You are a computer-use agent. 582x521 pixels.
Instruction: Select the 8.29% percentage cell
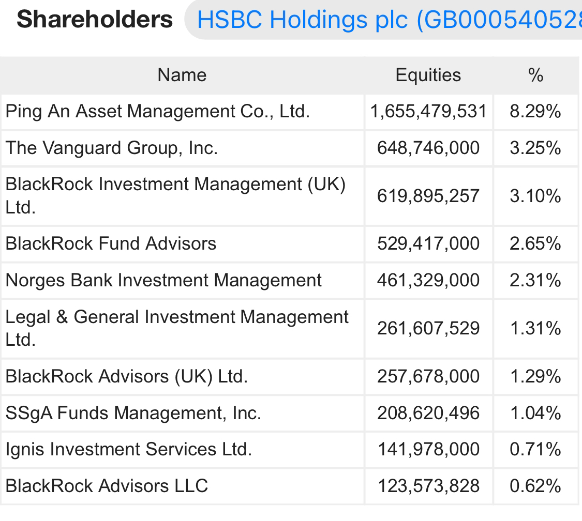coord(535,112)
